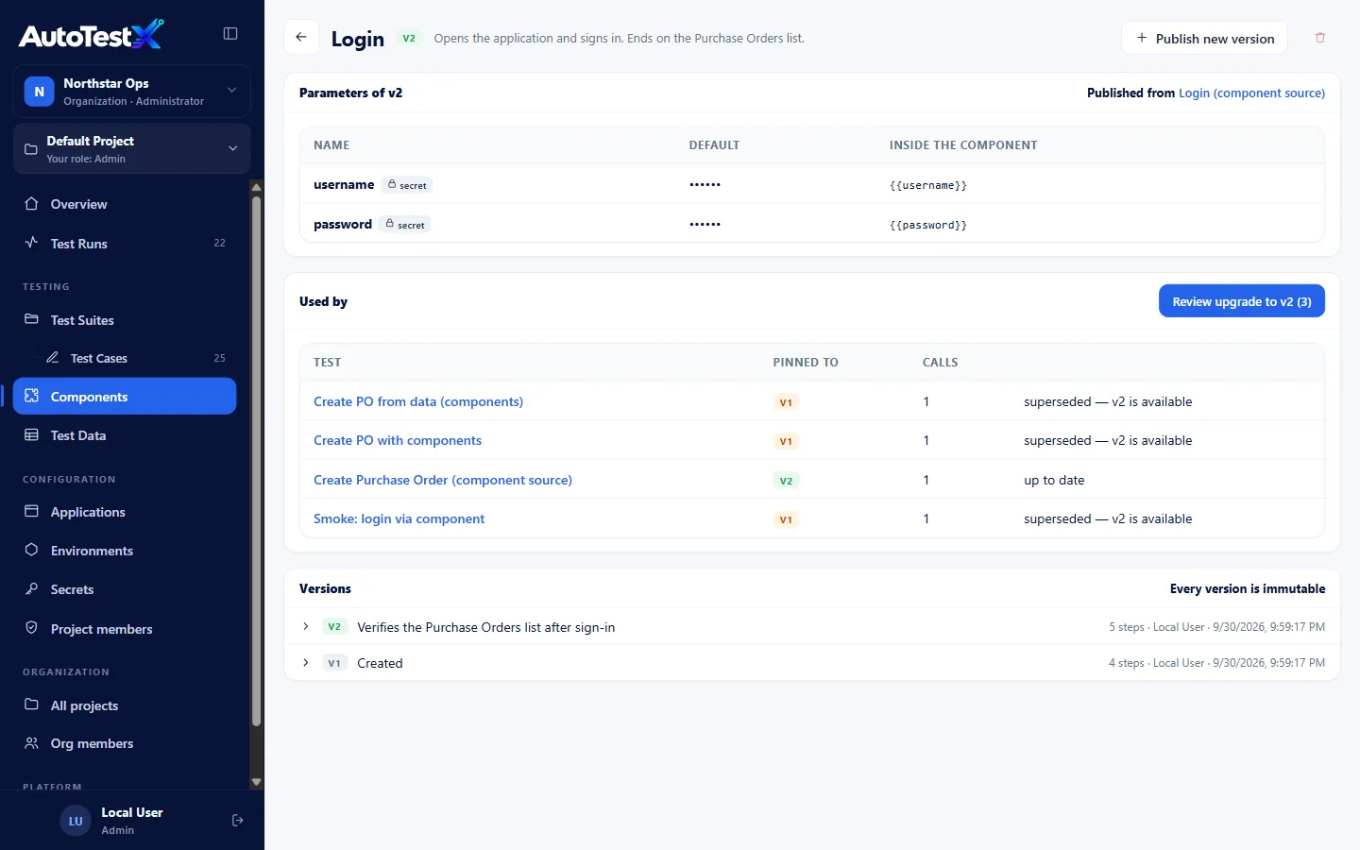Click Publish new version button

[x=1204, y=38]
